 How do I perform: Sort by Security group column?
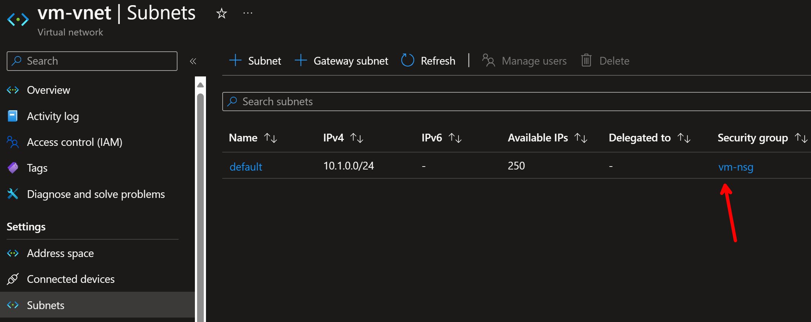(763, 138)
